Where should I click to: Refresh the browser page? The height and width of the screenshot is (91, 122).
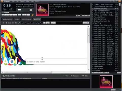9,23
